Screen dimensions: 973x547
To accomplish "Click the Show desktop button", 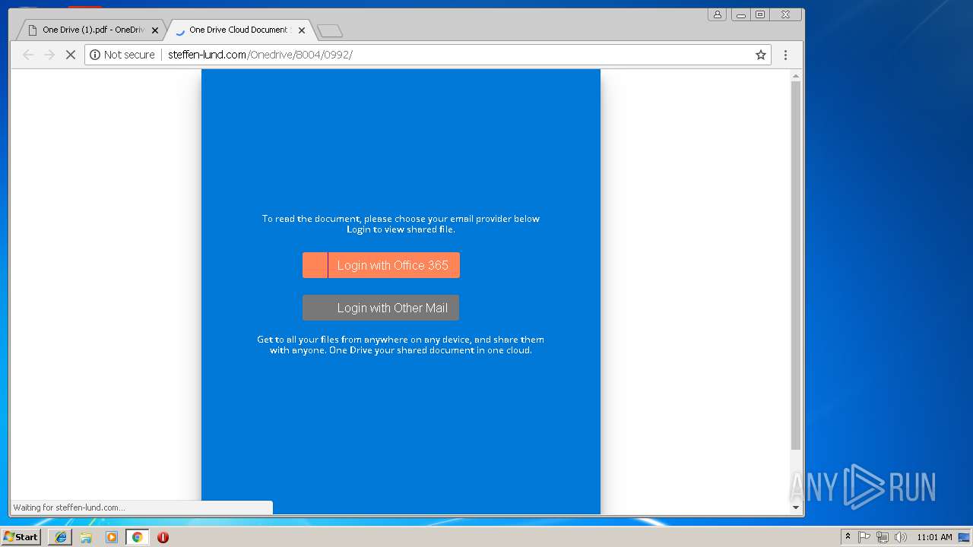I will coord(965,537).
